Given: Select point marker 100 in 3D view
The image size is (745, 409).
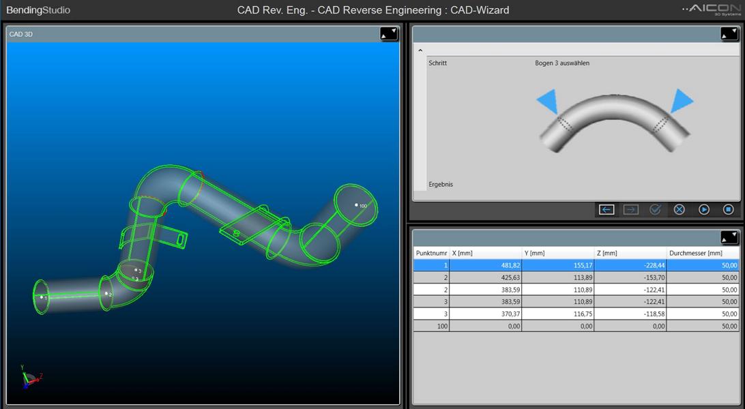Looking at the screenshot, I should [x=356, y=205].
